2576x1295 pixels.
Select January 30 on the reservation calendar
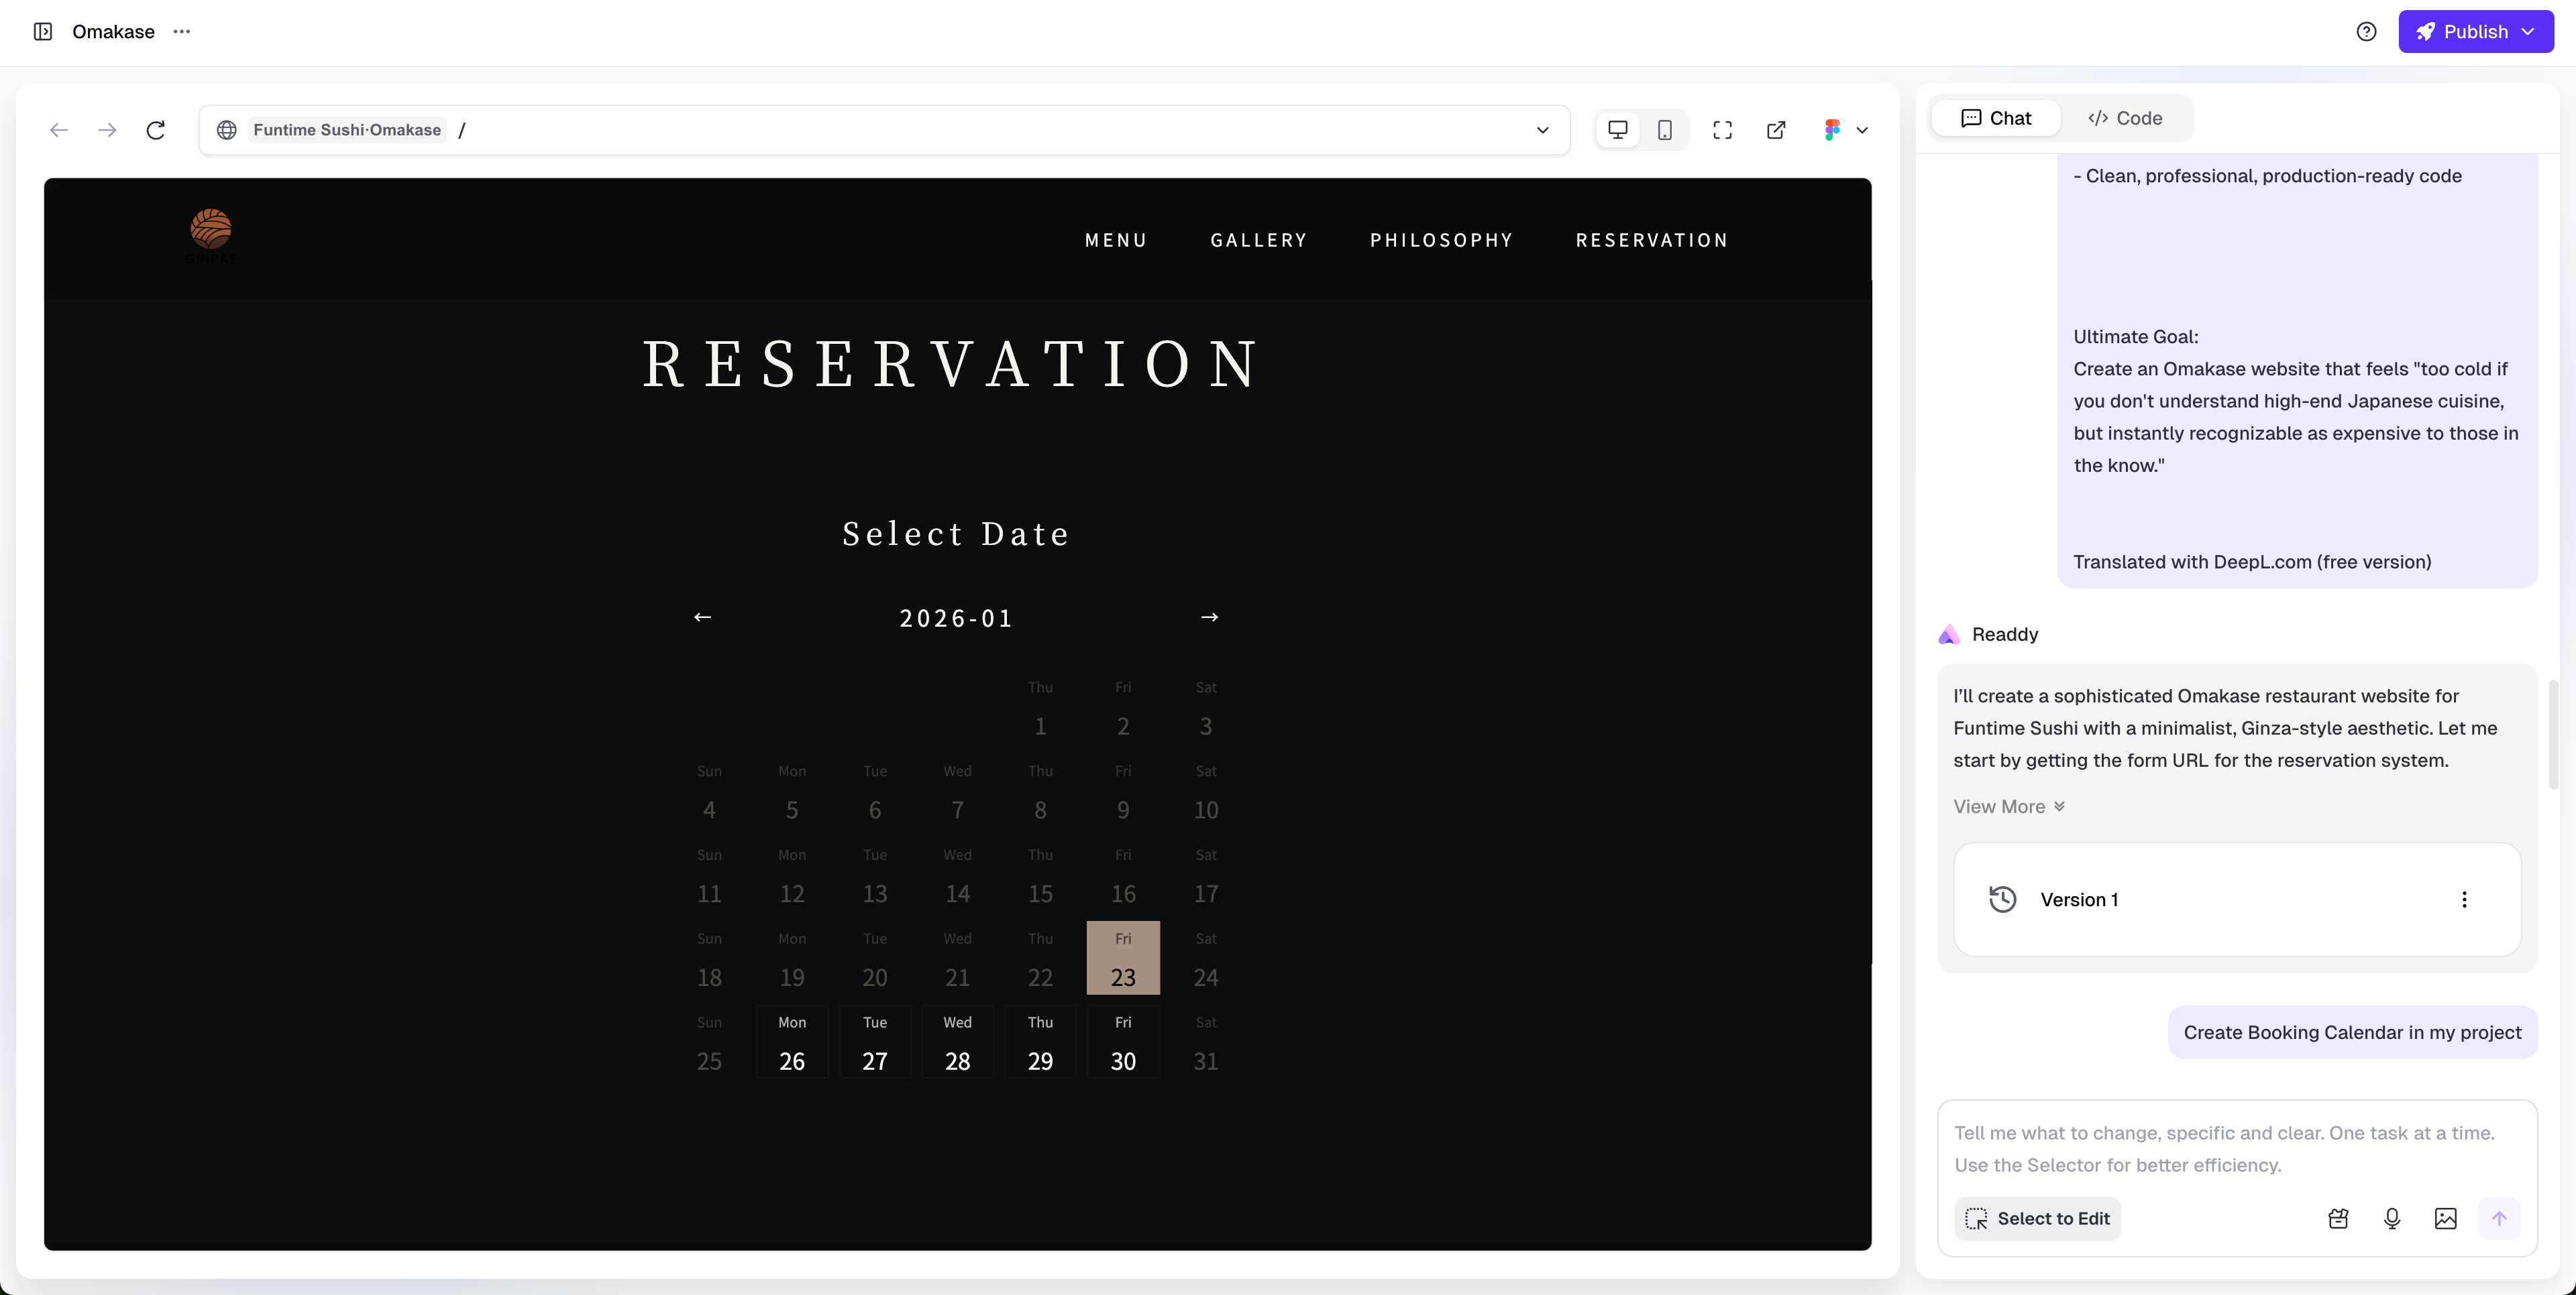(1123, 1043)
